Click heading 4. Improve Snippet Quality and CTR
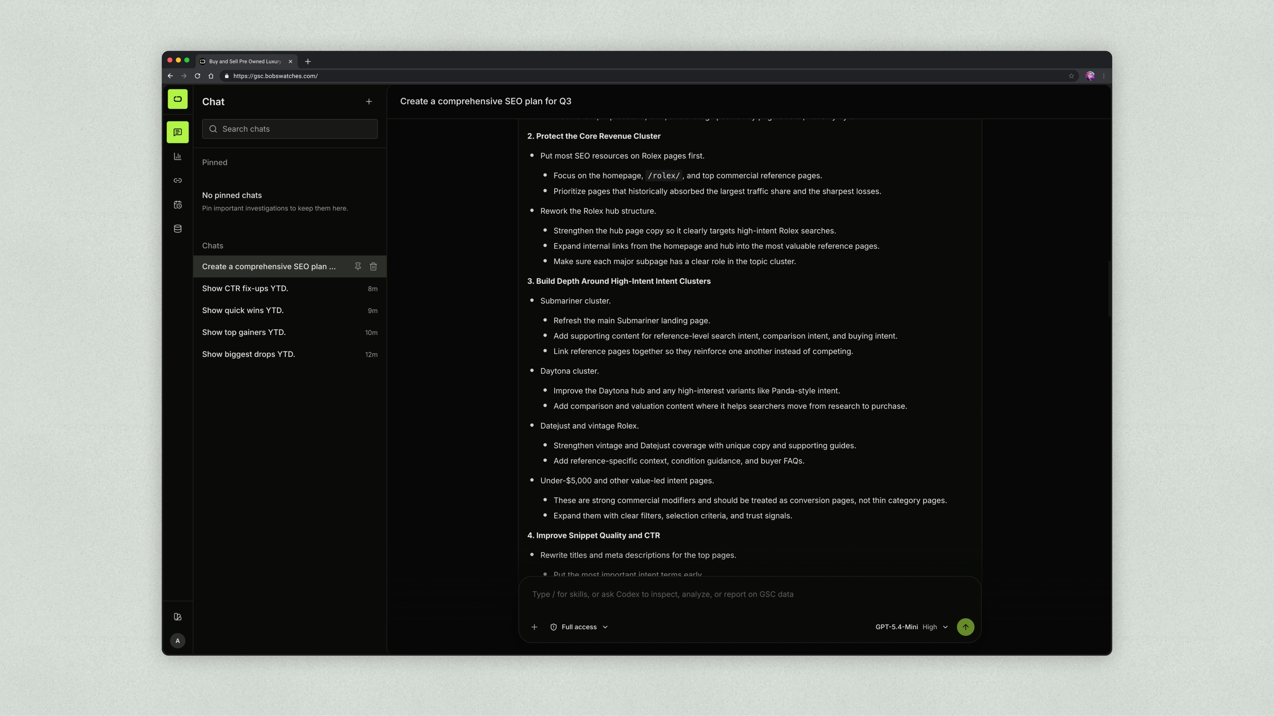 (594, 536)
